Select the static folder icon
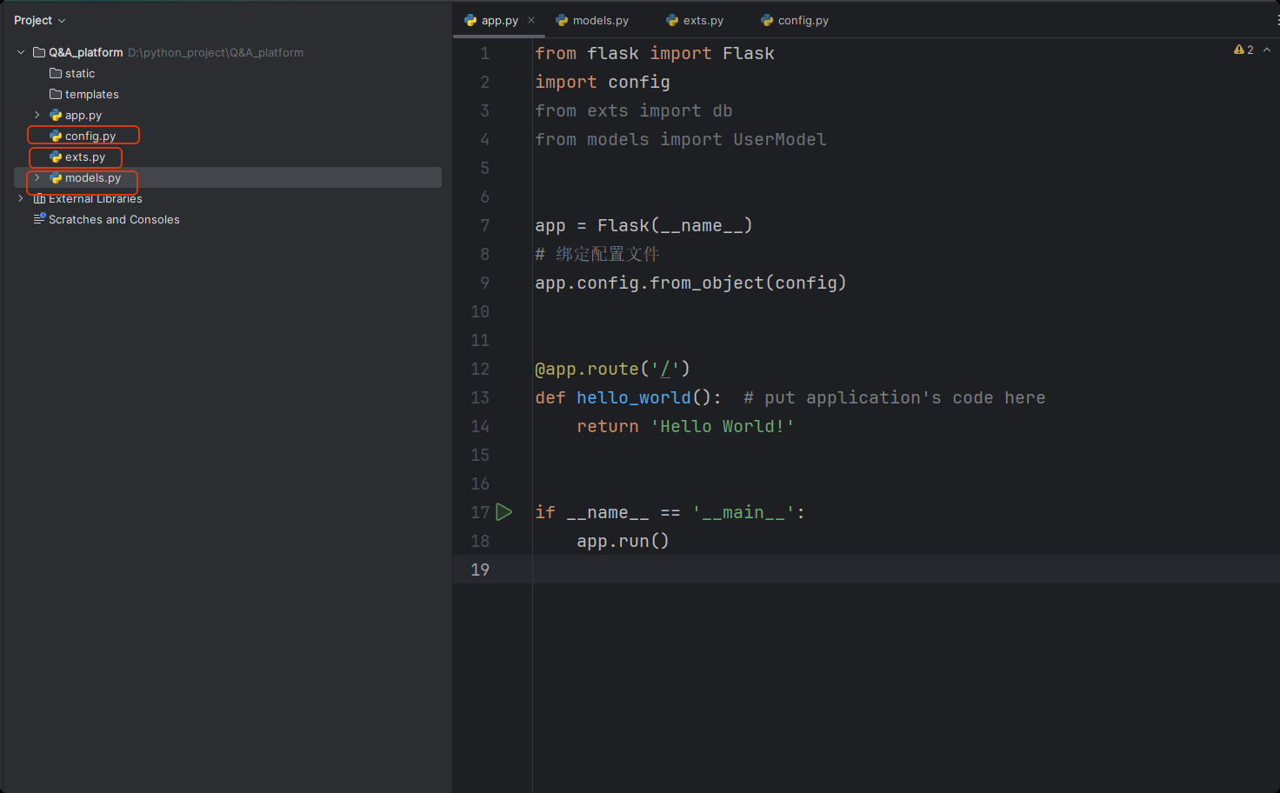Screen dimensions: 1280x793 pos(56,73)
